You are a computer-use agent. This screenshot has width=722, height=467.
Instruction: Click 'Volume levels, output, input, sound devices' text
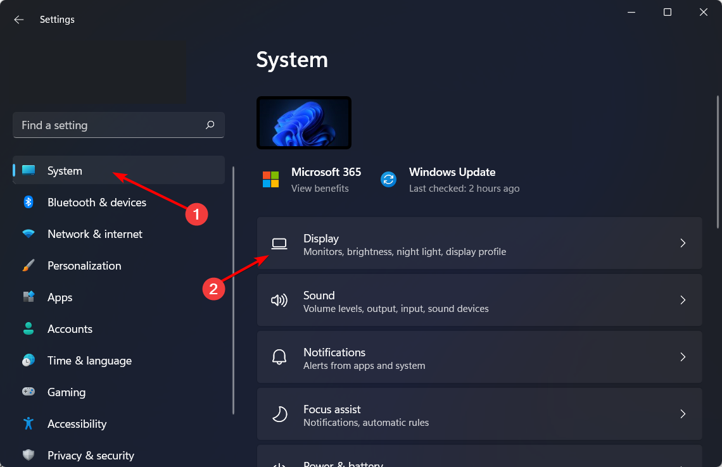tap(396, 309)
